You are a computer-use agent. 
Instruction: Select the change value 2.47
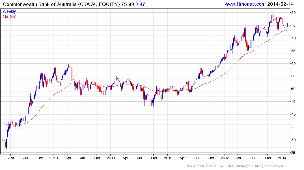pos(140,4)
